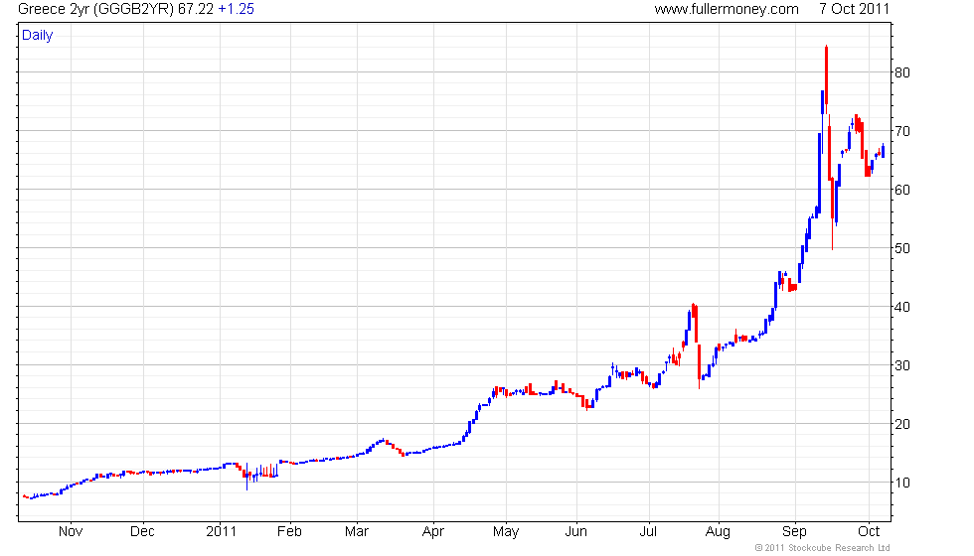Select the 'Mar' x-axis label
The width and height of the screenshot is (974, 556).
[357, 532]
